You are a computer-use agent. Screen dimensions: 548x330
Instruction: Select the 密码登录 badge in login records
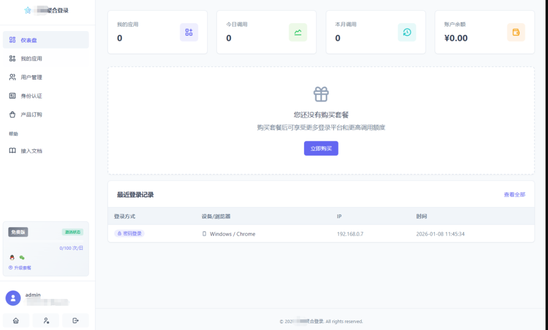(129, 234)
